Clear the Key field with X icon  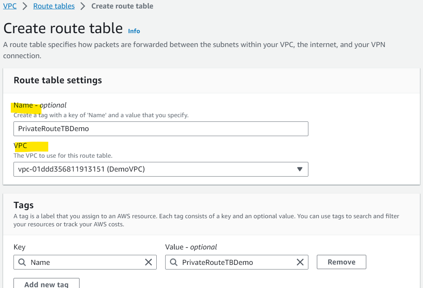[x=148, y=262]
